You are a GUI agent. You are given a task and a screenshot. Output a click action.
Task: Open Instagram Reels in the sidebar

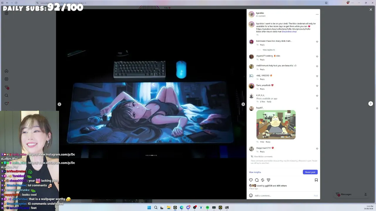(6, 79)
